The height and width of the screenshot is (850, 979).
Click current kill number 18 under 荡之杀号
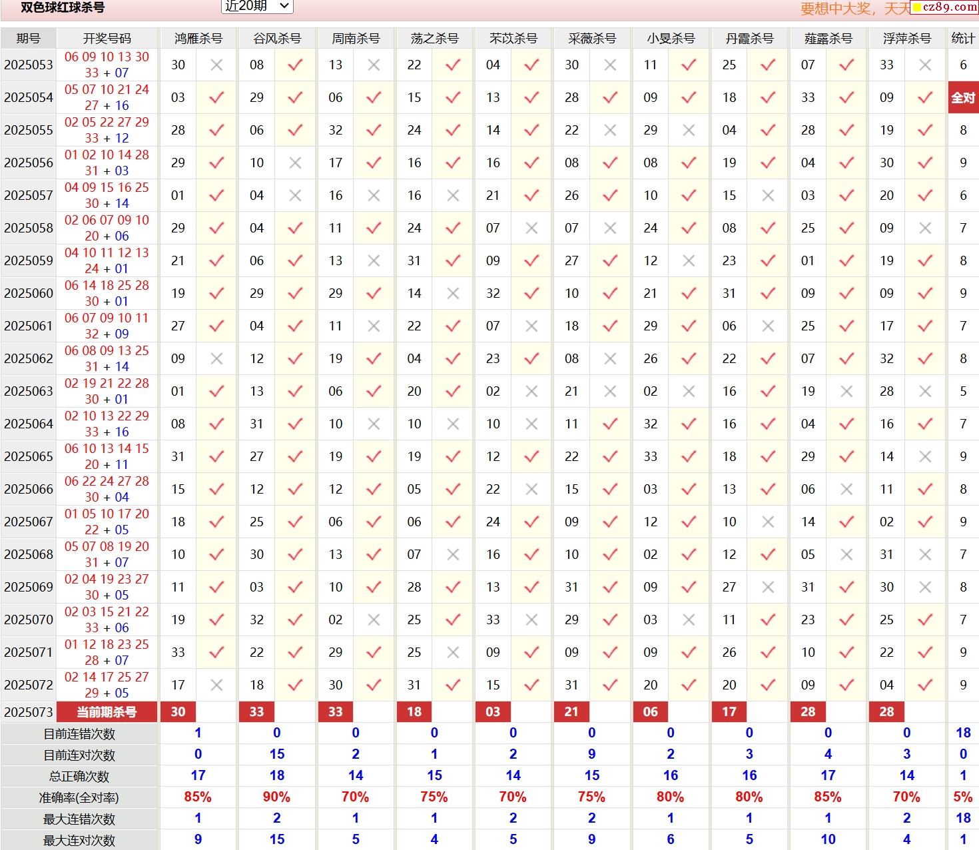coord(414,711)
